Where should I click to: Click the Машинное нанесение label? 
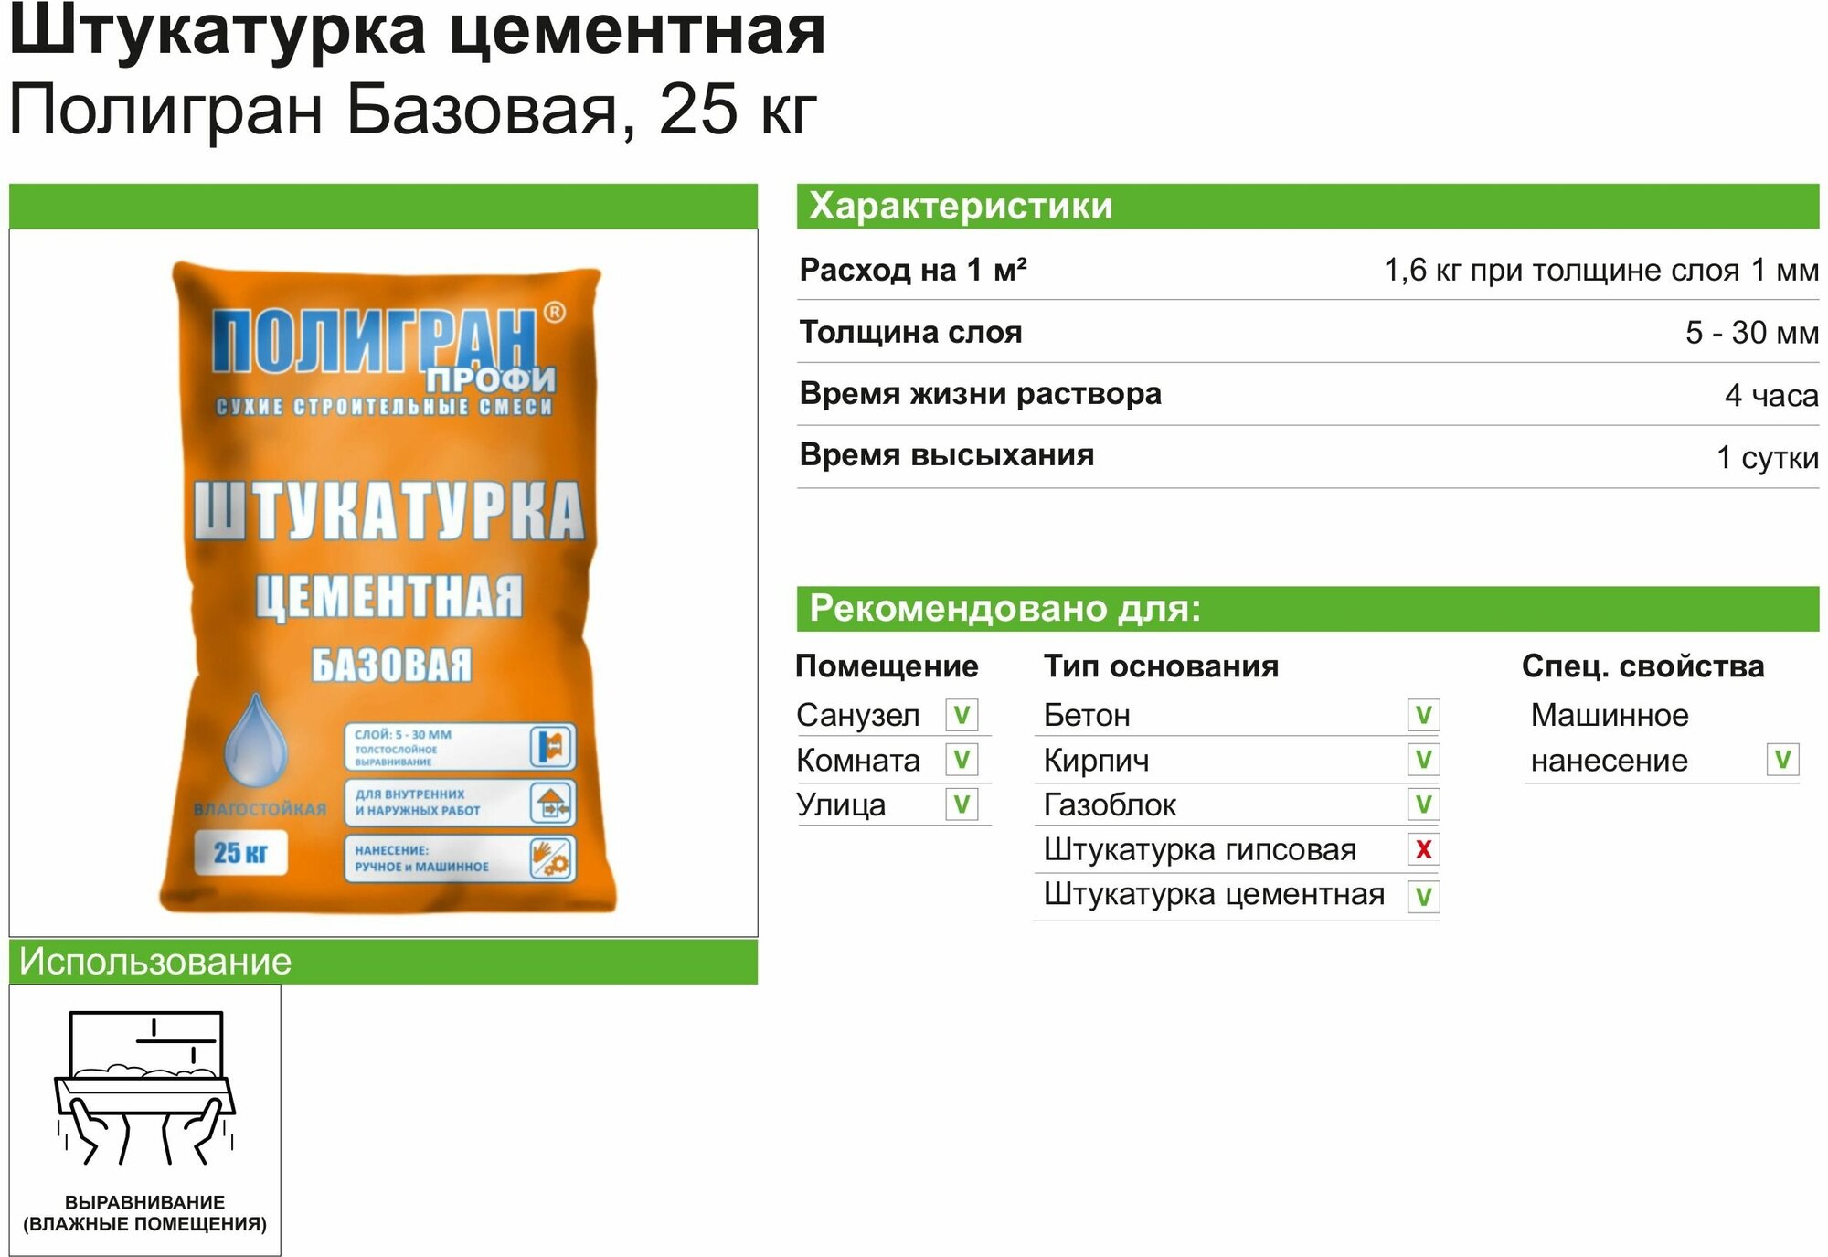(x=1610, y=738)
